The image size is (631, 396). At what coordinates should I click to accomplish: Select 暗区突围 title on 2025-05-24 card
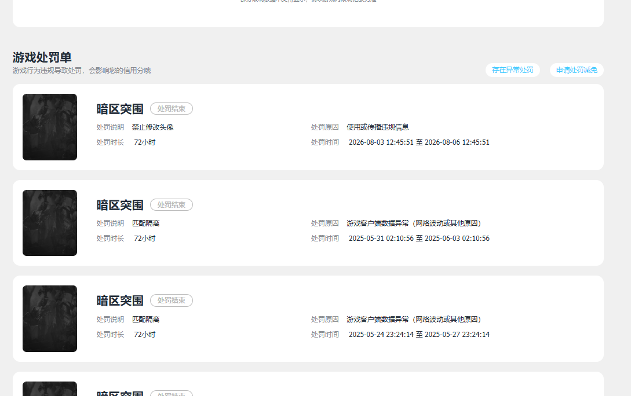point(120,300)
